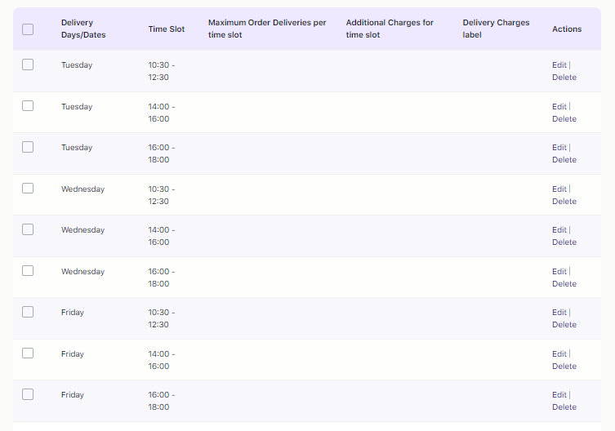Screen dimensions: 615x431
Task: Select the Wednesday 14:00 - 16:00 row checkbox
Action: (28, 229)
